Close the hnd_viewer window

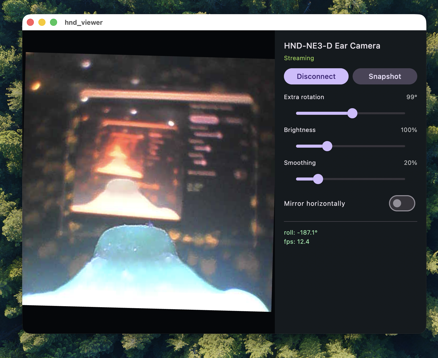[30, 22]
